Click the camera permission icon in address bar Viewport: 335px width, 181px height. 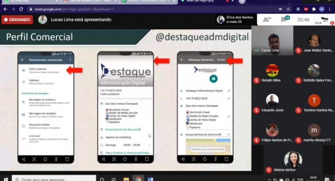click(280, 9)
